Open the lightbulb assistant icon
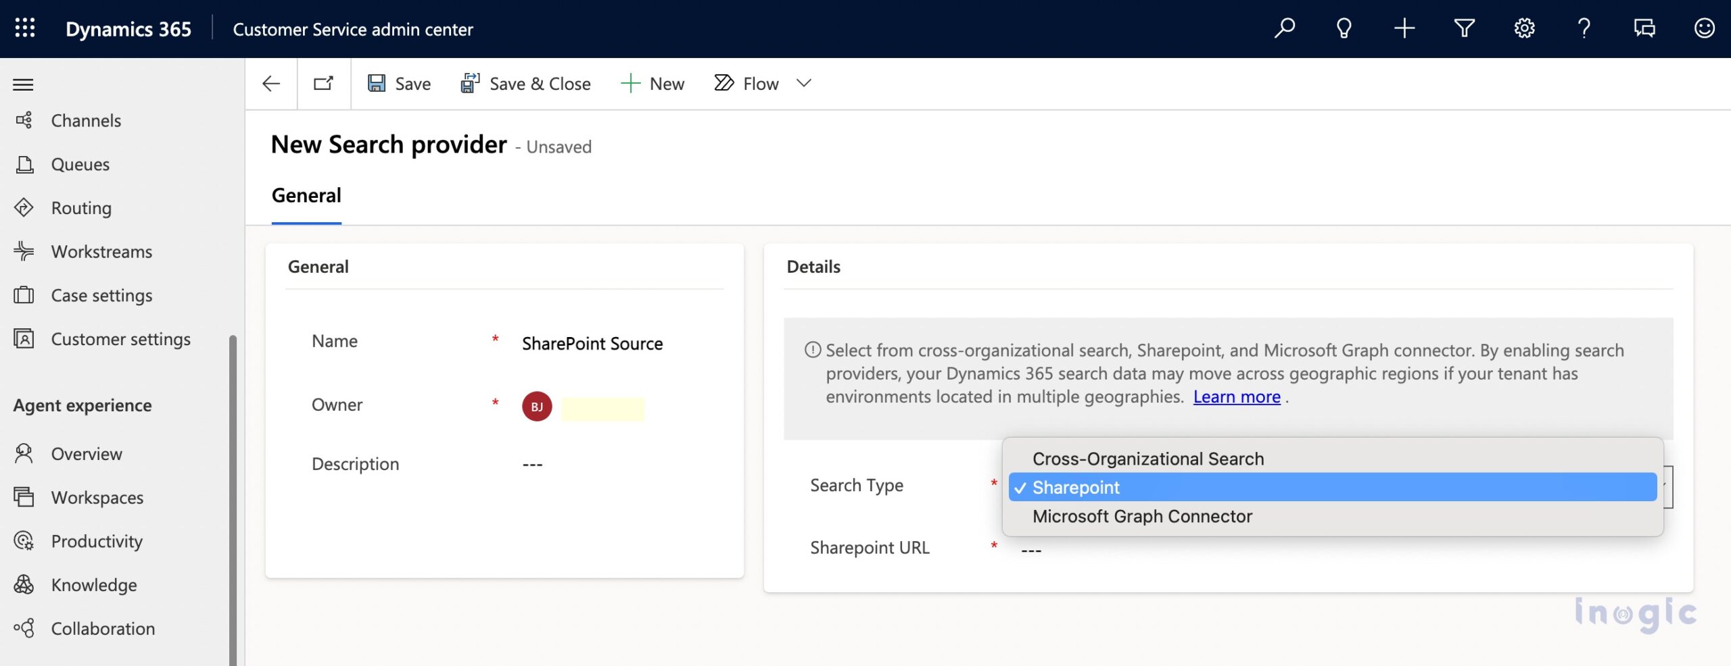Image resolution: width=1731 pixels, height=666 pixels. click(1344, 28)
